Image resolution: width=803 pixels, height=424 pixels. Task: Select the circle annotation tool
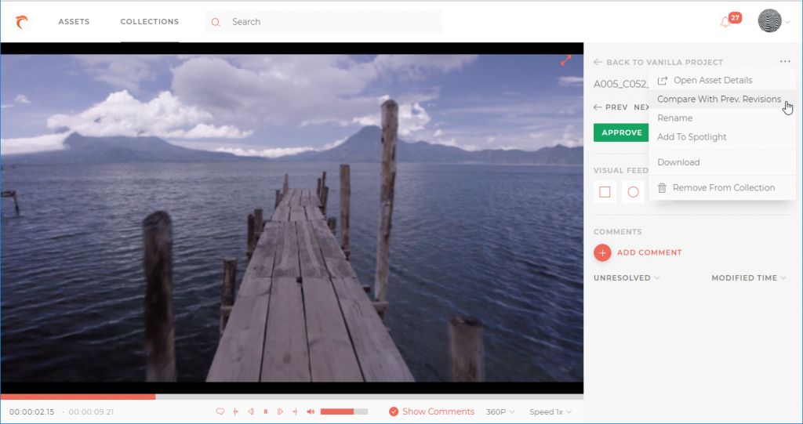coord(633,192)
